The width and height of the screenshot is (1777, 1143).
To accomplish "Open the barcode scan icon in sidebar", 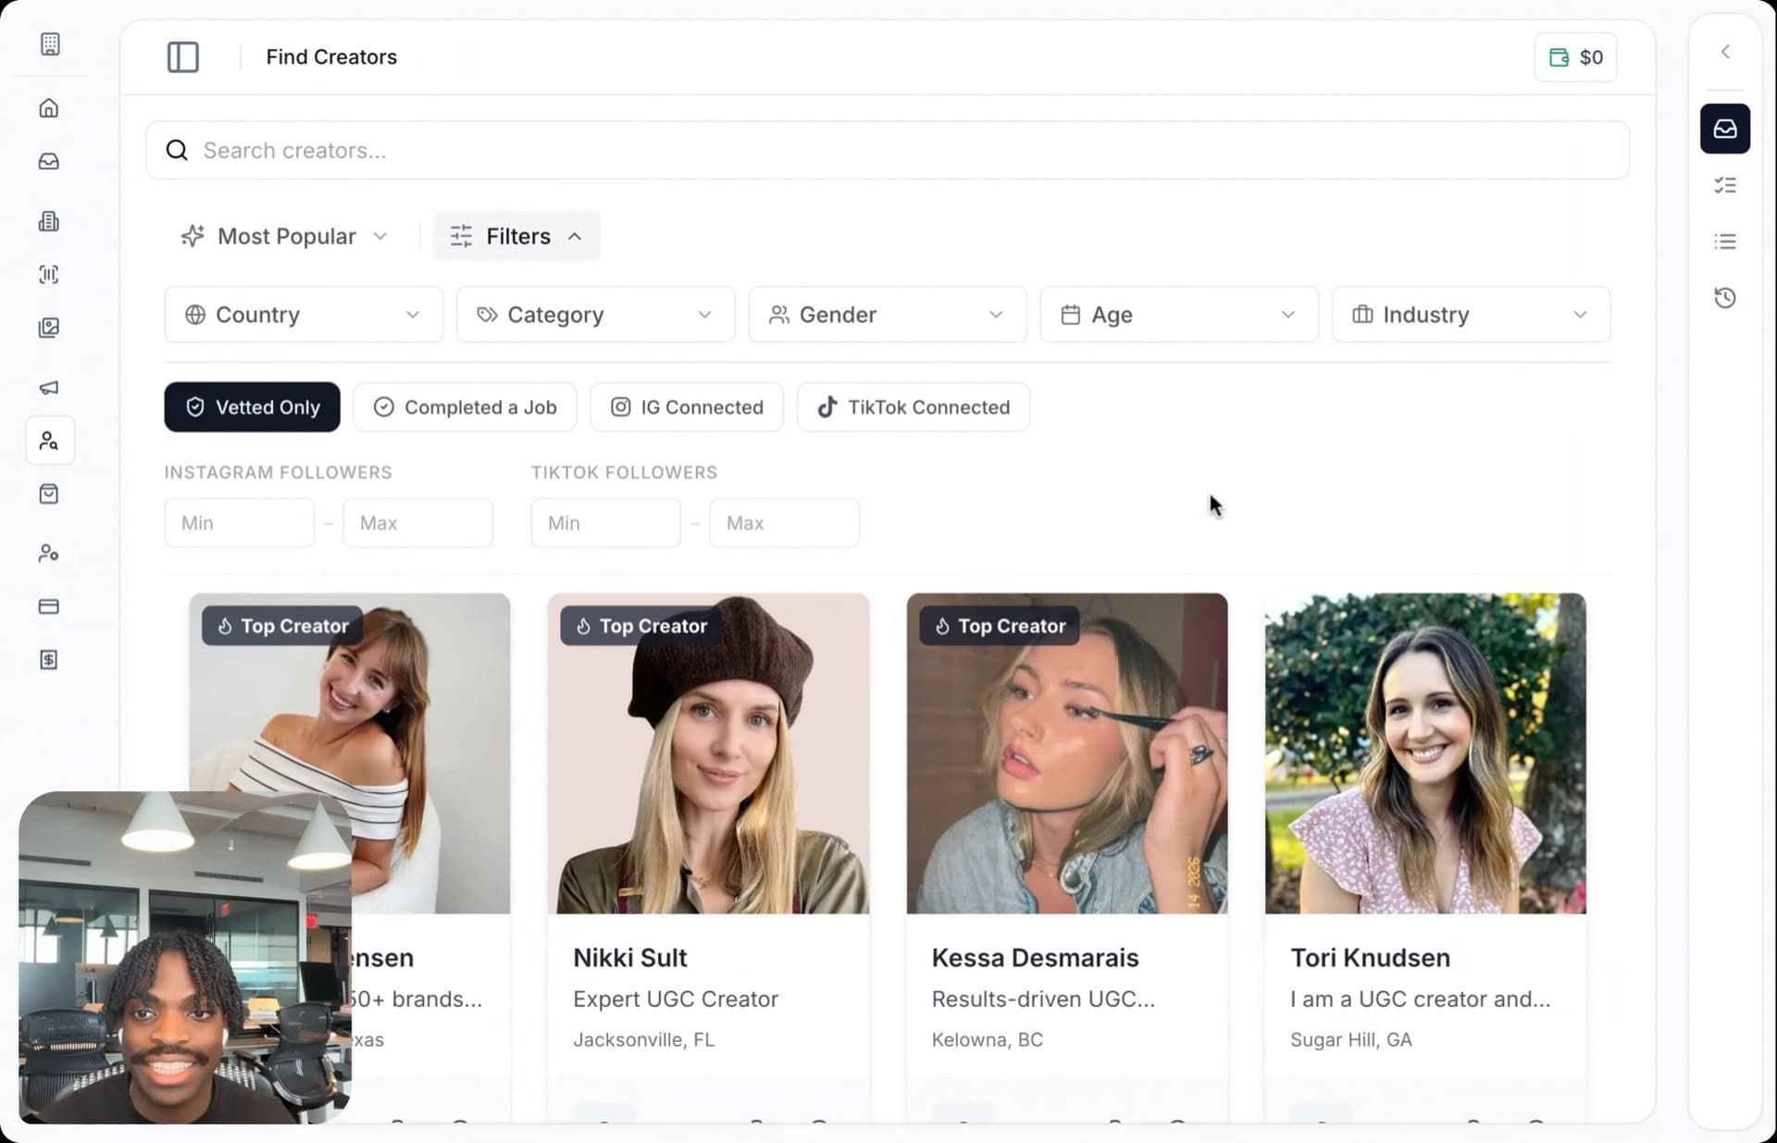I will [49, 274].
